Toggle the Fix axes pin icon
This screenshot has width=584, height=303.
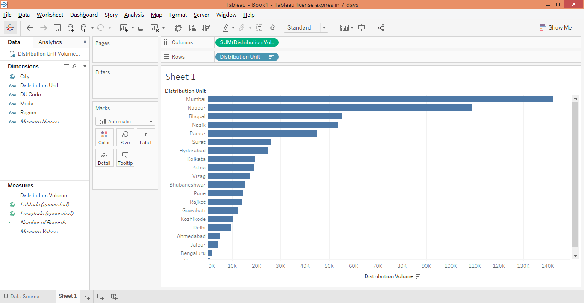[272, 28]
